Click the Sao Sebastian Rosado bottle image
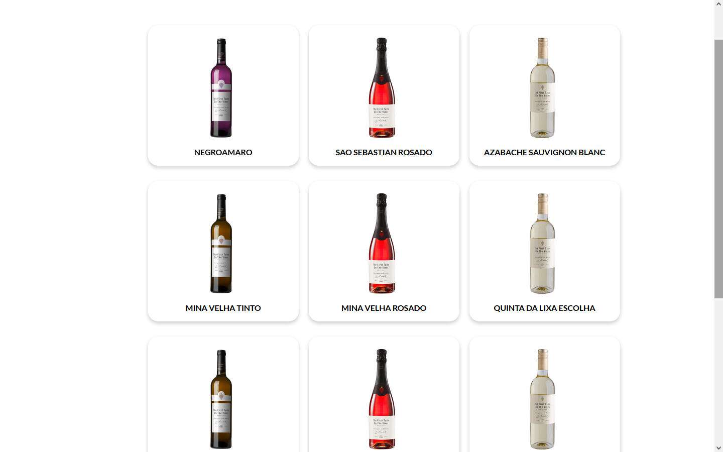The height and width of the screenshot is (452, 723). [382, 88]
